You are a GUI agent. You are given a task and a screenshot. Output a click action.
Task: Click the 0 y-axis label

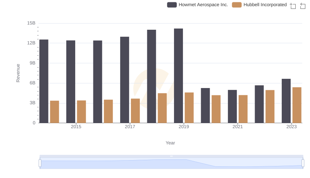(x=34, y=123)
